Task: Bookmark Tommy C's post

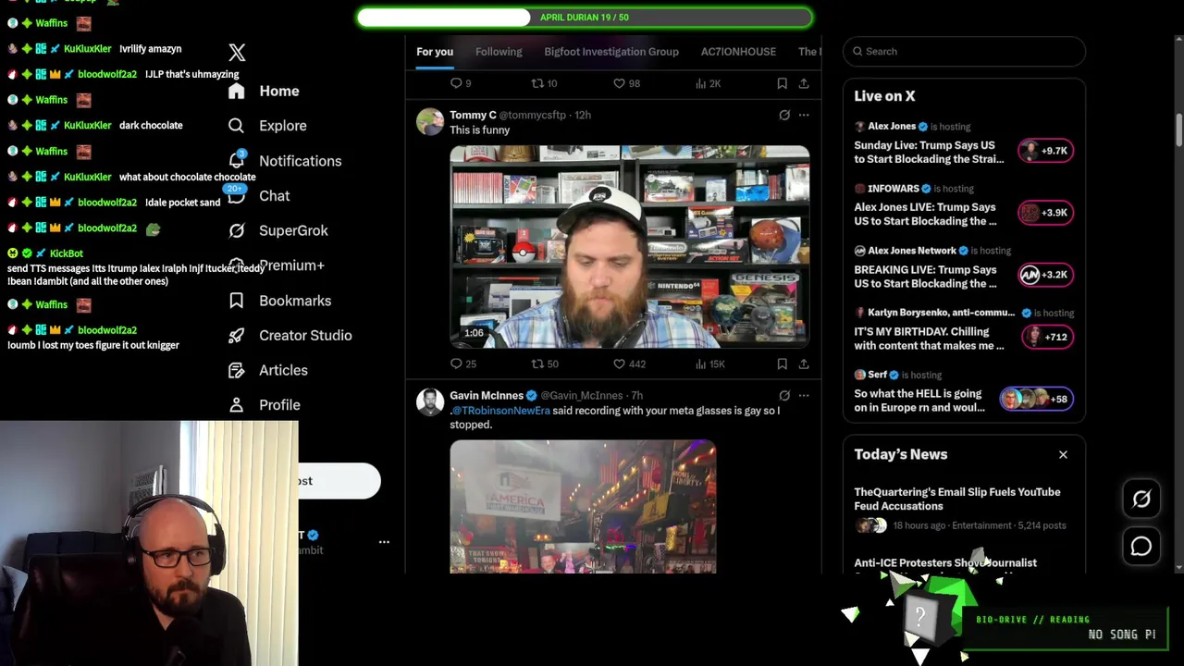Action: pos(782,364)
